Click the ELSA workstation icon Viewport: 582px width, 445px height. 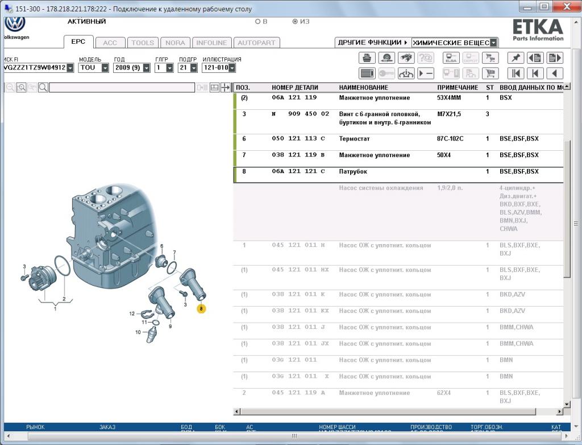click(451, 58)
